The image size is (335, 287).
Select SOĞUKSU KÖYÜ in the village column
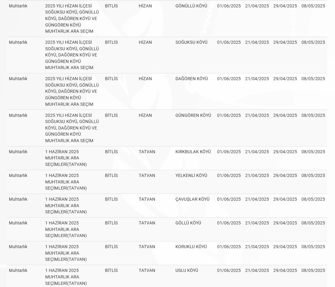click(191, 42)
